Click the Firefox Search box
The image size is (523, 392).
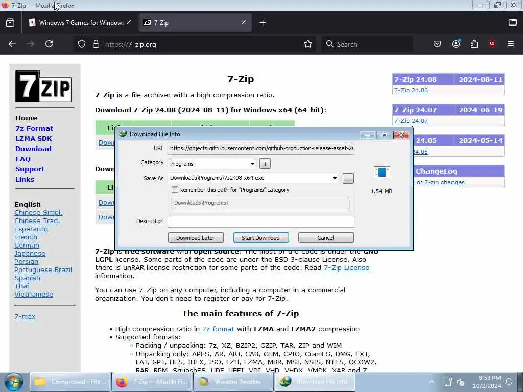tap(367, 44)
